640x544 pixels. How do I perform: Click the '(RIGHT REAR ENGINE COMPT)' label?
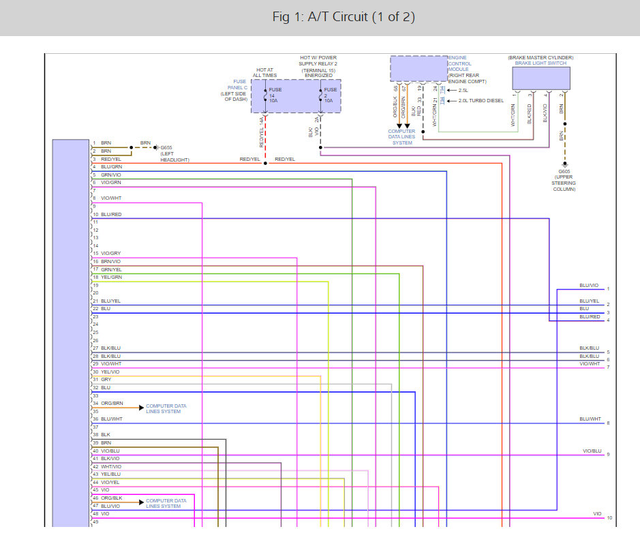pyautogui.click(x=468, y=78)
